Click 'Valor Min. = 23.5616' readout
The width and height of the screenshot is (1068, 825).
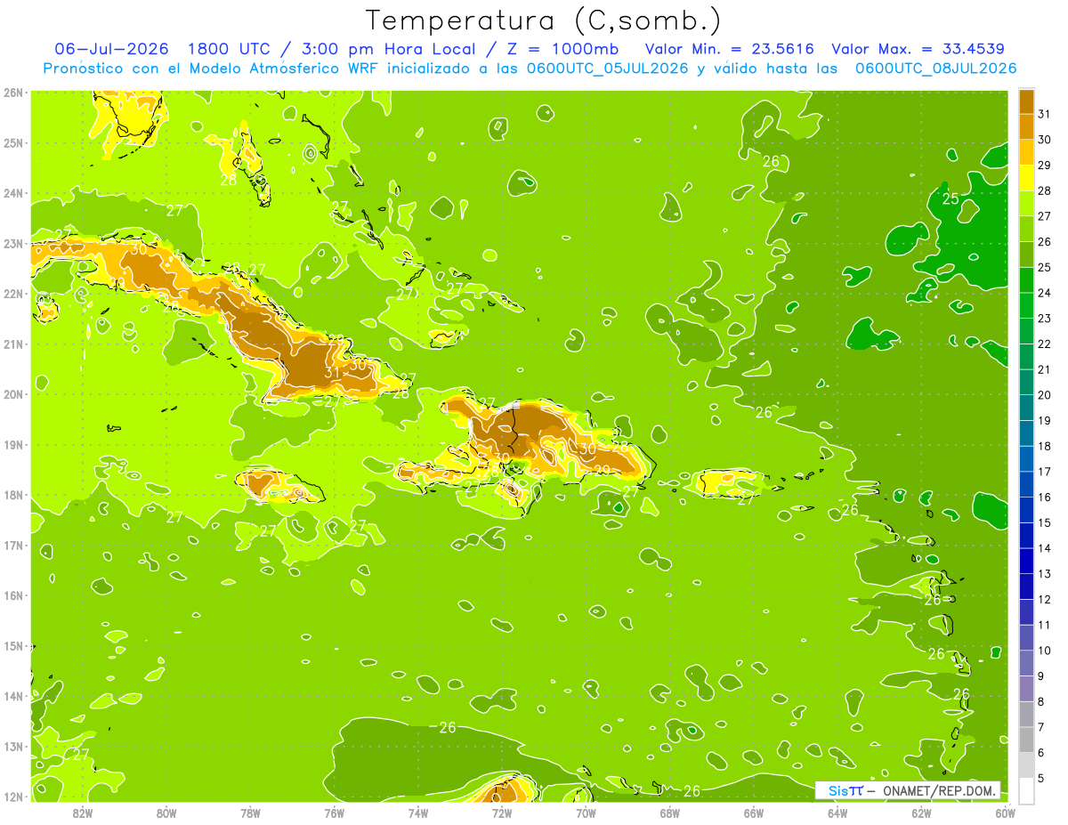click(729, 48)
